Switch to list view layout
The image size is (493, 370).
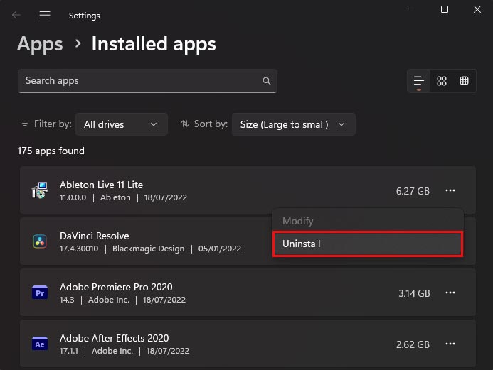click(419, 81)
